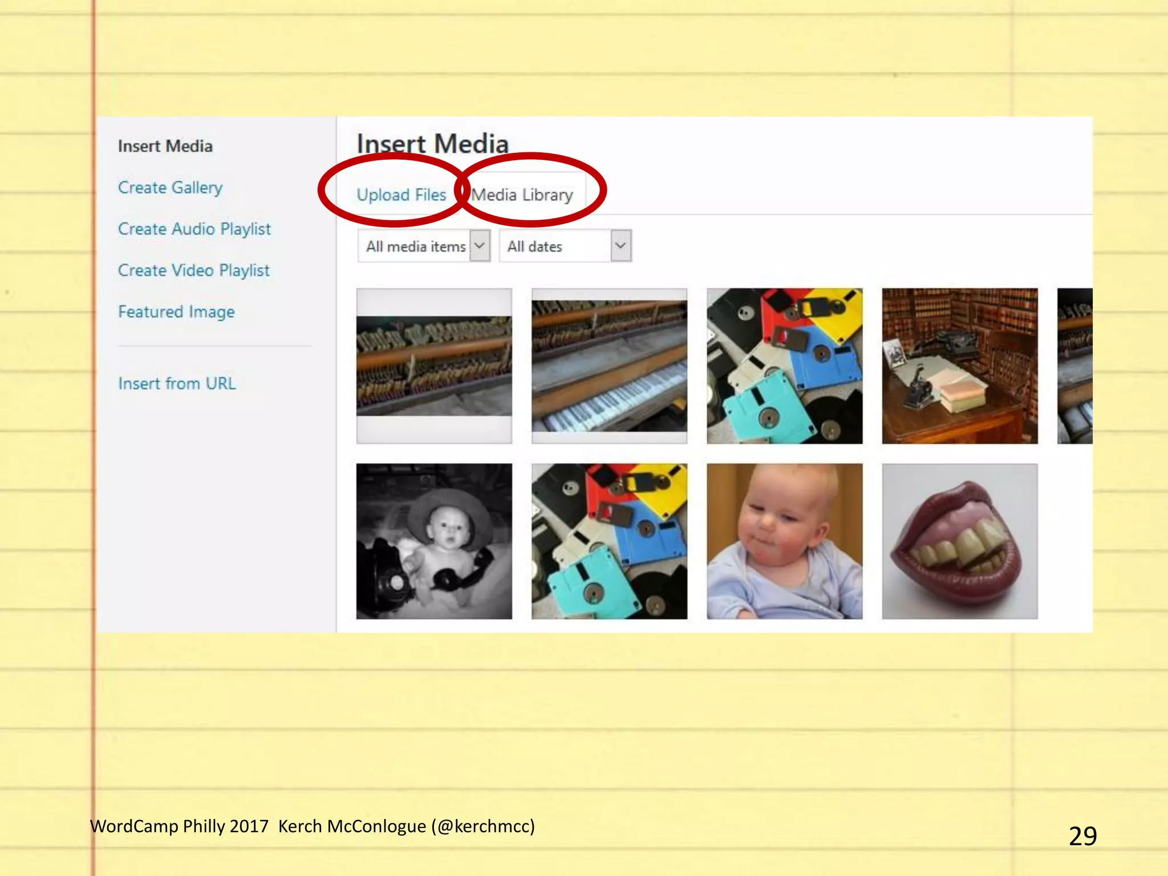Select the fake teeth lips image

[x=959, y=541]
